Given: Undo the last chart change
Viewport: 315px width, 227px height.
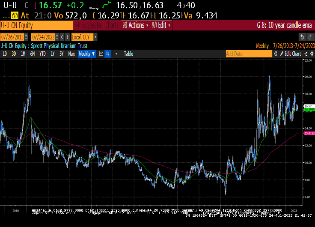Looking at the screenshot, I should 302,37.
